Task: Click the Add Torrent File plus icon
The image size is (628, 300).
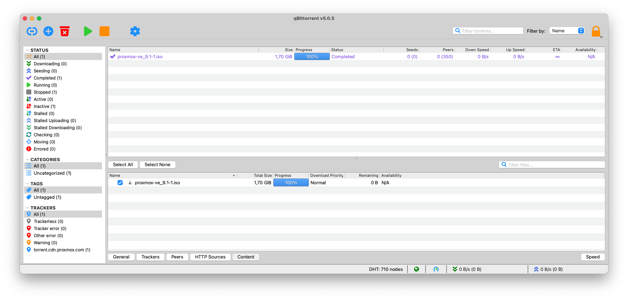Action: (x=48, y=31)
